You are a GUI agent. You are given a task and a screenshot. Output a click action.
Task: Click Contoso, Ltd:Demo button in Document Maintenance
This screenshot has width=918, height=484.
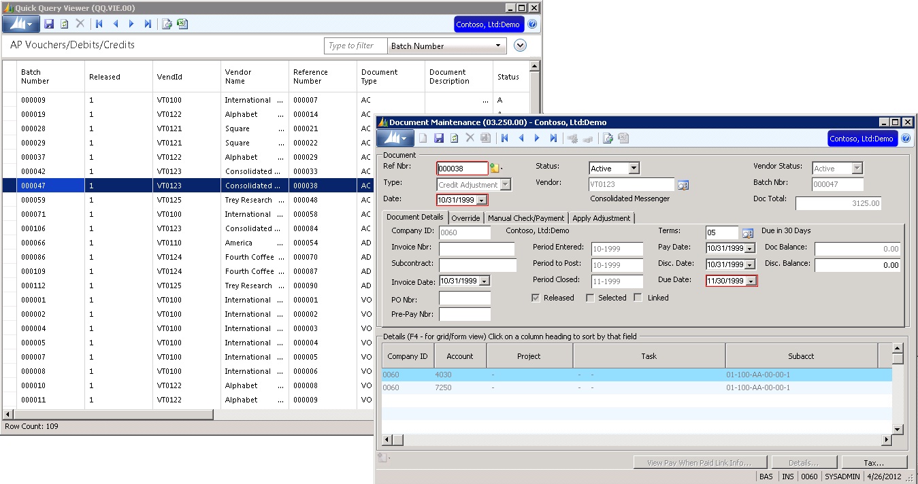[x=862, y=138]
